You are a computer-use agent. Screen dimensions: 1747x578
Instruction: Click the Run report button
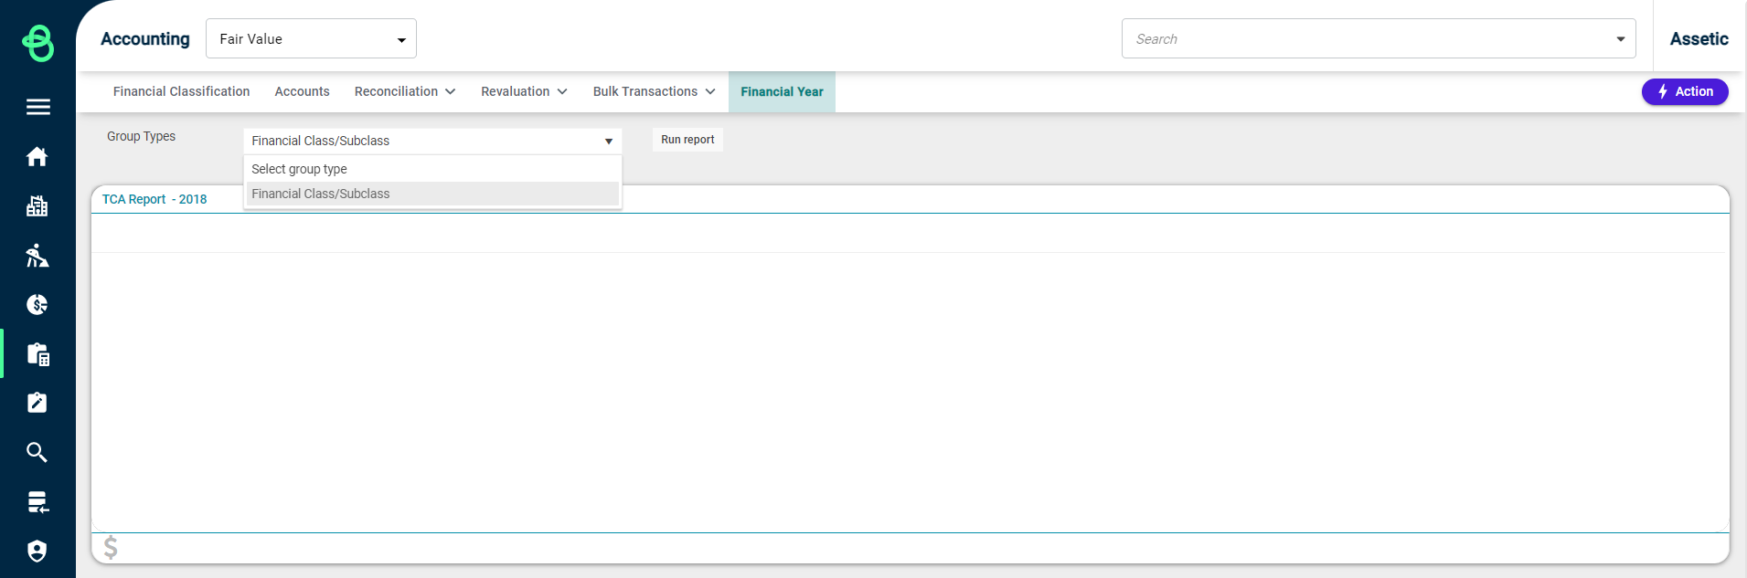[687, 140]
